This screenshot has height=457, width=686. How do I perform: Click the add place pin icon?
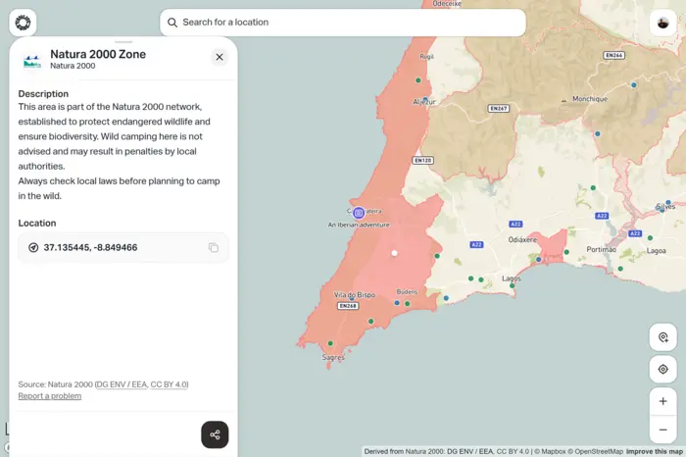click(x=662, y=337)
